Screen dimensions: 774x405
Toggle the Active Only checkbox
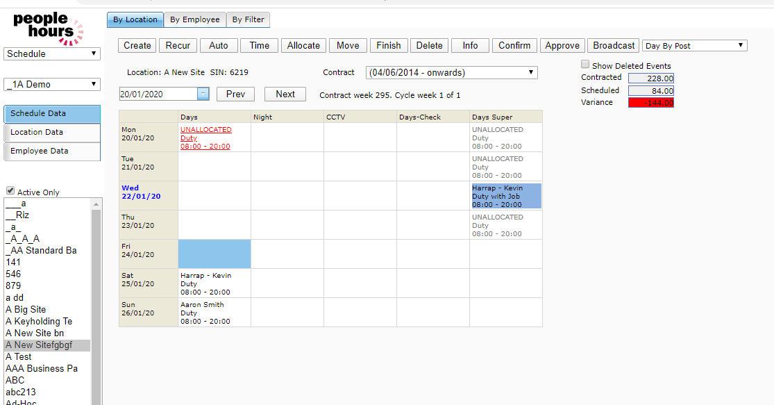click(x=10, y=191)
